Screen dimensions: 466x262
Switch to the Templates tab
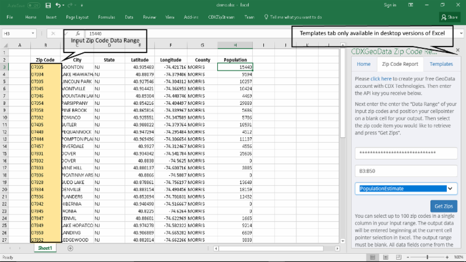pos(441,64)
